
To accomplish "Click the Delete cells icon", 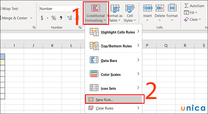I will pyautogui.click(x=160, y=9).
